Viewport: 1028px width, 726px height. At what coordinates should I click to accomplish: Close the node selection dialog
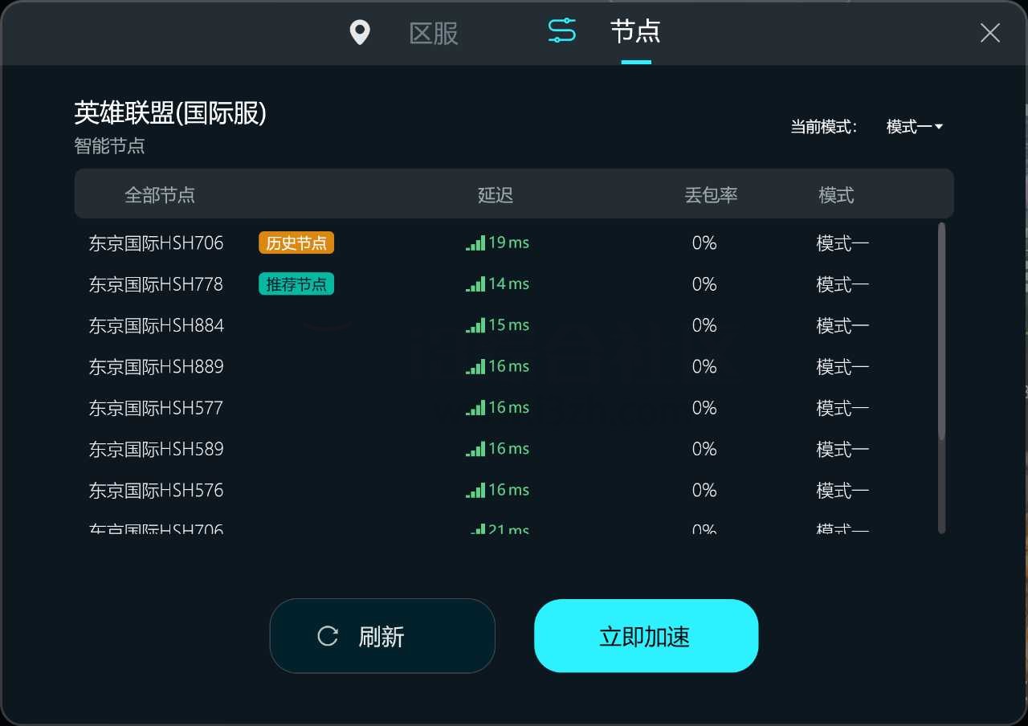[989, 33]
